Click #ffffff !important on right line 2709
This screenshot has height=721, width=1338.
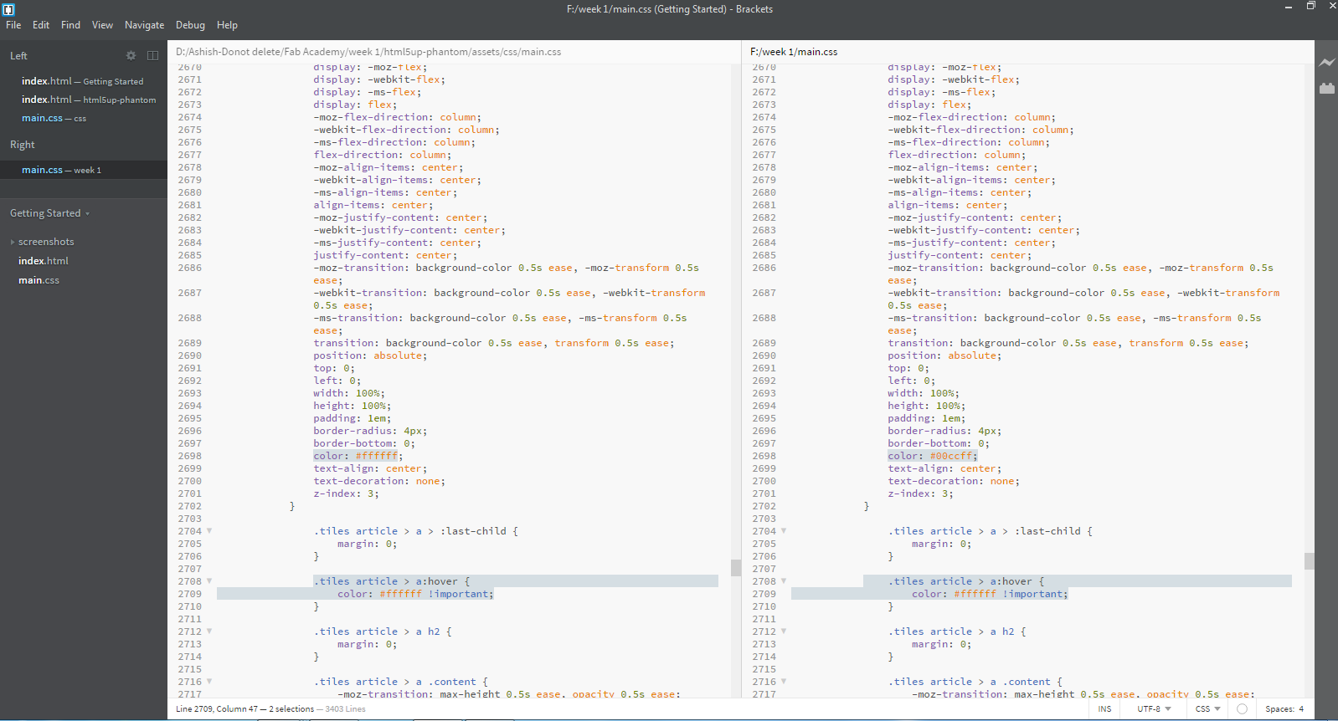[x=1008, y=594]
